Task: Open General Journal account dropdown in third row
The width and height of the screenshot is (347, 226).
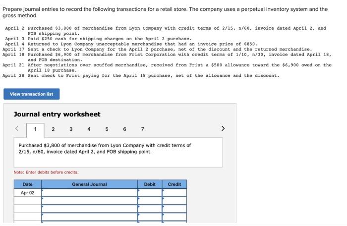Action: tap(89, 209)
